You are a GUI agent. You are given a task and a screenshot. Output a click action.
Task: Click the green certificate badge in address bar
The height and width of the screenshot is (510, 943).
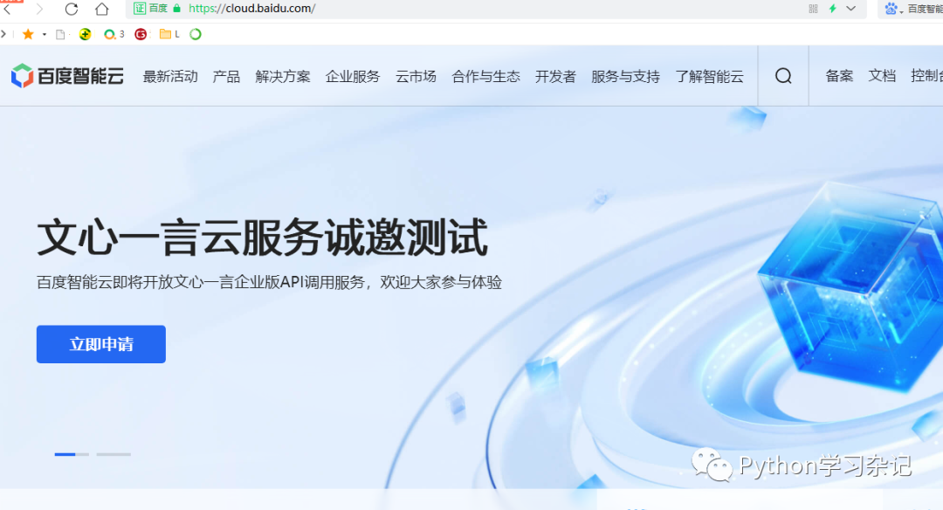140,9
